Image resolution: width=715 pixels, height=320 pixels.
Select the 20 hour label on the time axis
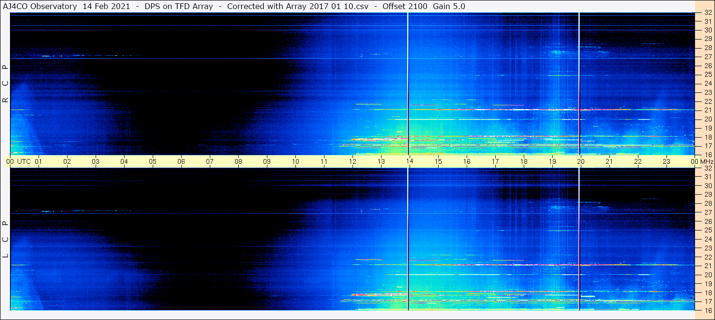[x=581, y=161]
